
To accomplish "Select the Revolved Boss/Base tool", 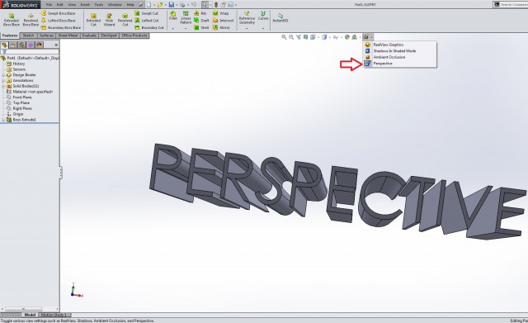I will (x=31, y=20).
